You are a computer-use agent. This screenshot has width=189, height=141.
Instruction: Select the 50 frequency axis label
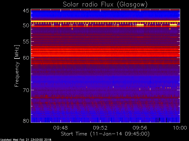(x=26, y=26)
